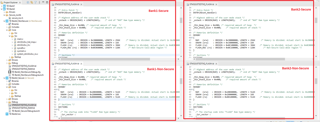
Task: Select the Project Explorer tab
Action: pos(11,3)
